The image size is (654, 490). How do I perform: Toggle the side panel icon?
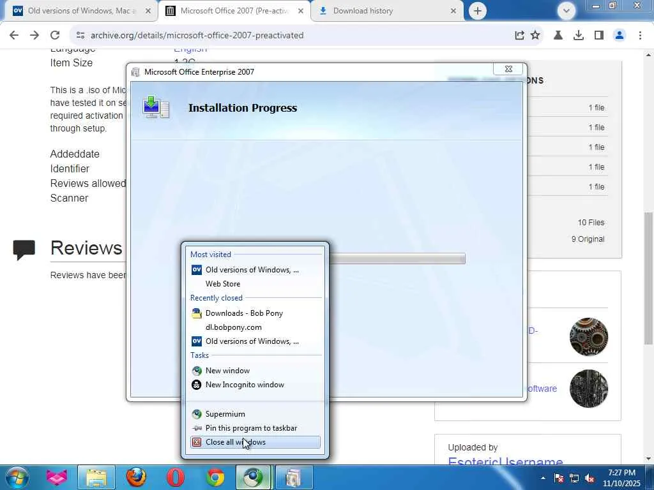tap(599, 36)
